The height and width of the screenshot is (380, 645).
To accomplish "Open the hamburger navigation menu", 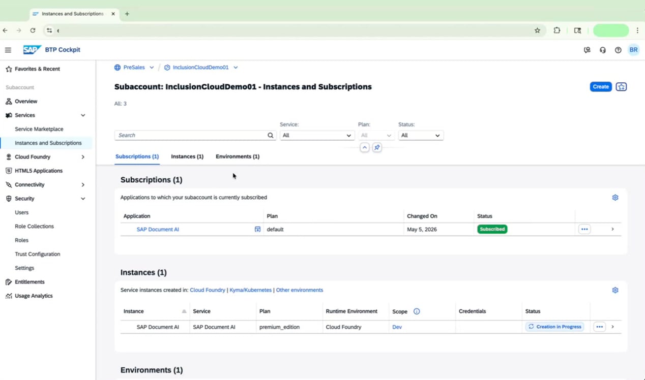I will pyautogui.click(x=8, y=50).
